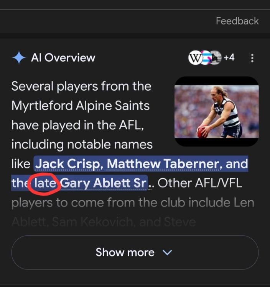Screen dimensions: 270x287
Task: Click the highlighted name Jack Crisp
Action: pyautogui.click(x=68, y=164)
